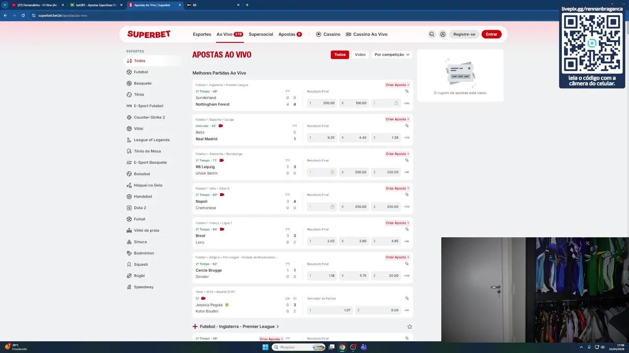The width and height of the screenshot is (629, 353).
Task: Expand +94 more markets for Pegula match
Action: click(x=406, y=310)
